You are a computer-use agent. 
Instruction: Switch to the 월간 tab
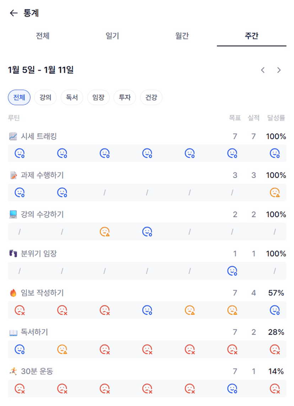click(x=182, y=36)
